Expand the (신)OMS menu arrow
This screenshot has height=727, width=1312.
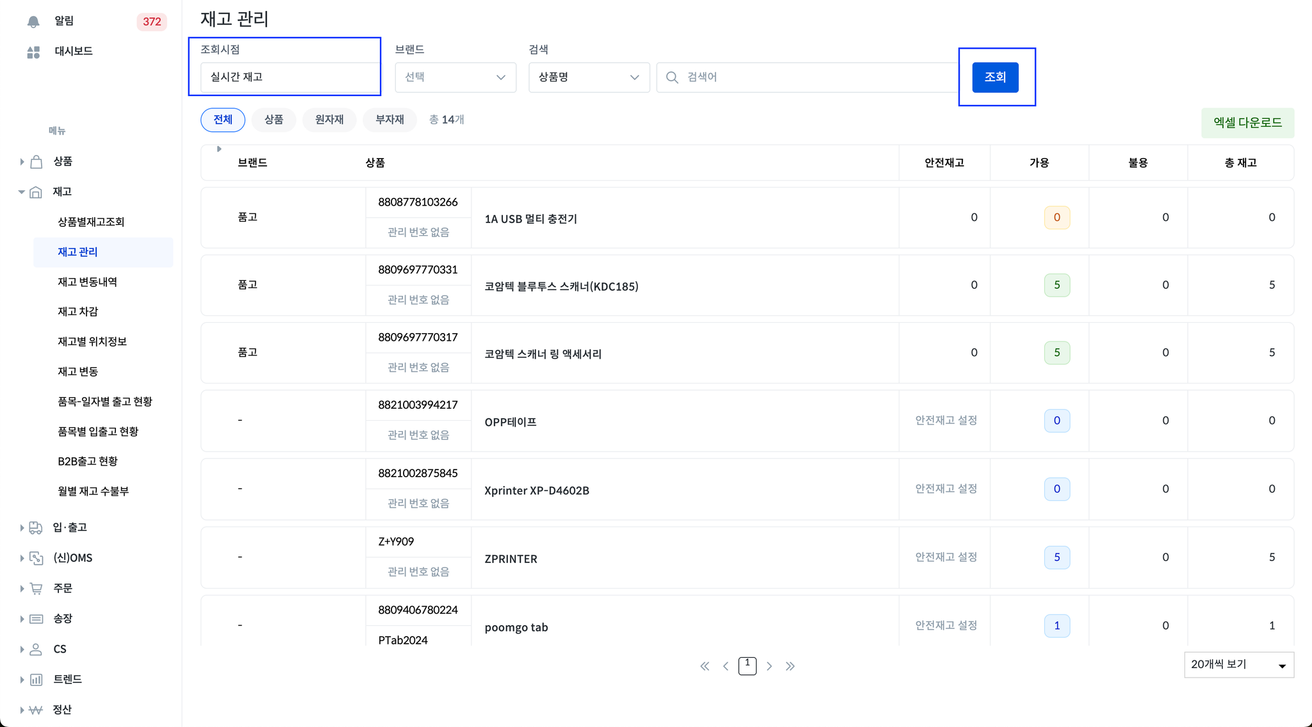(22, 559)
